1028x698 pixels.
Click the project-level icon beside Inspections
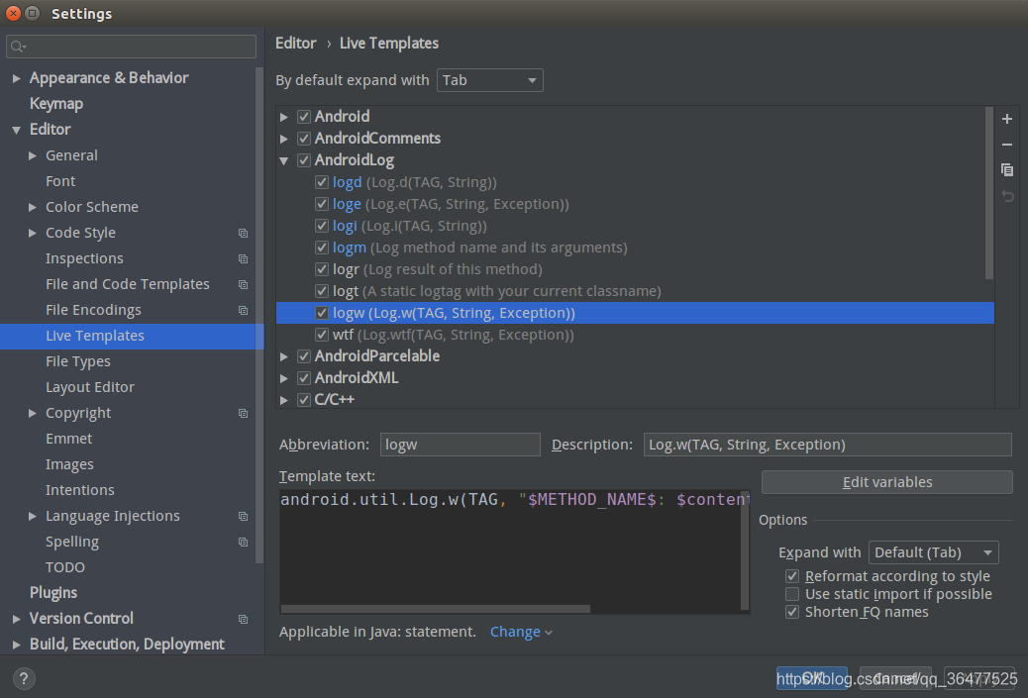[x=244, y=258]
